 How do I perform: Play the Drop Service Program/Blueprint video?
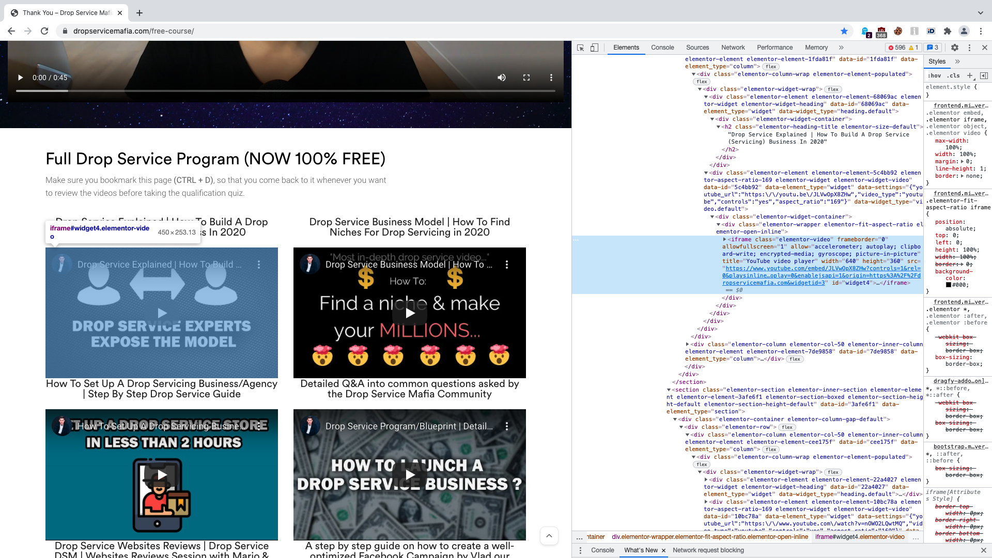[410, 475]
